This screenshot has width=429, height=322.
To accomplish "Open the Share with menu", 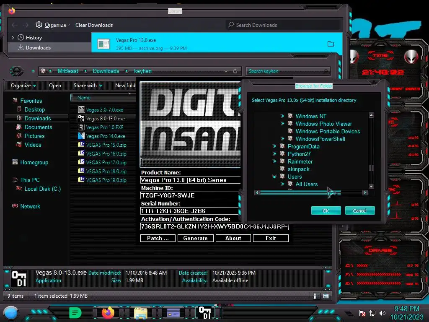I will [x=88, y=86].
